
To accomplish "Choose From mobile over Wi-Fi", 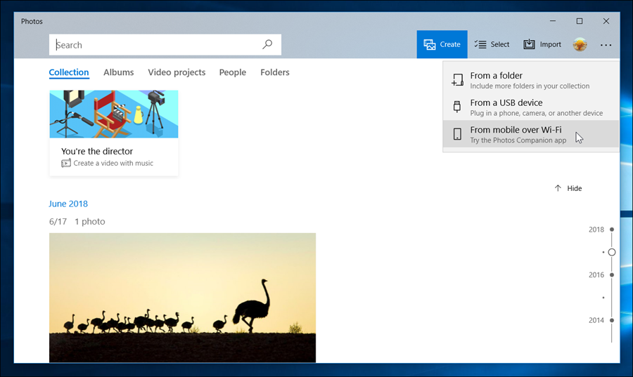I will [531, 134].
